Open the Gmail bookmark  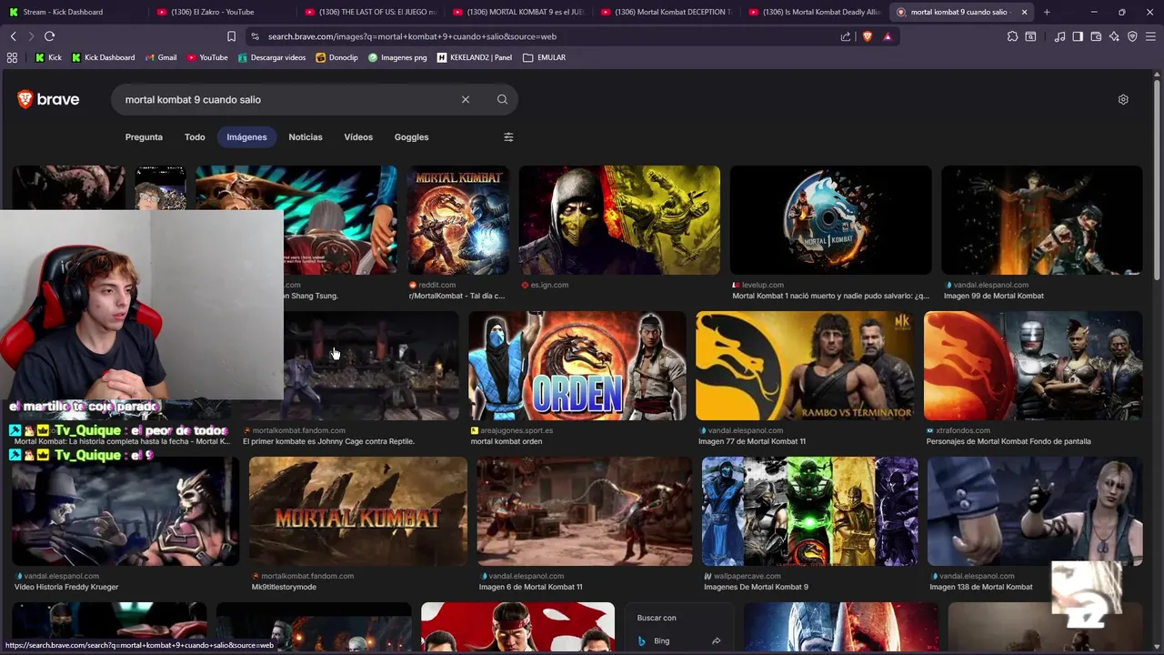(160, 57)
